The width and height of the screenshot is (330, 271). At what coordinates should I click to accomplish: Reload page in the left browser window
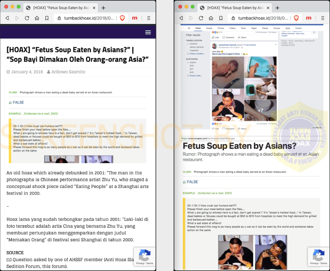(x=27, y=18)
